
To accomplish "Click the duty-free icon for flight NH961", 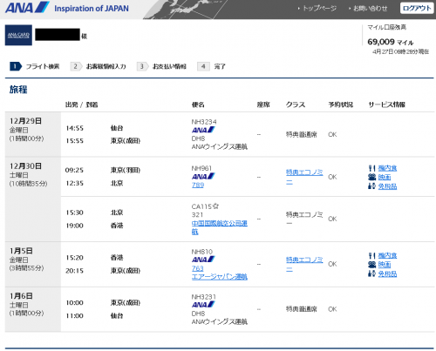I will click(371, 186).
